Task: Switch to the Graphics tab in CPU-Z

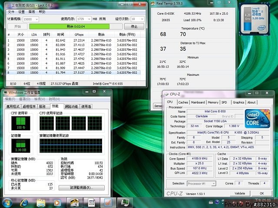Action: click(x=238, y=102)
